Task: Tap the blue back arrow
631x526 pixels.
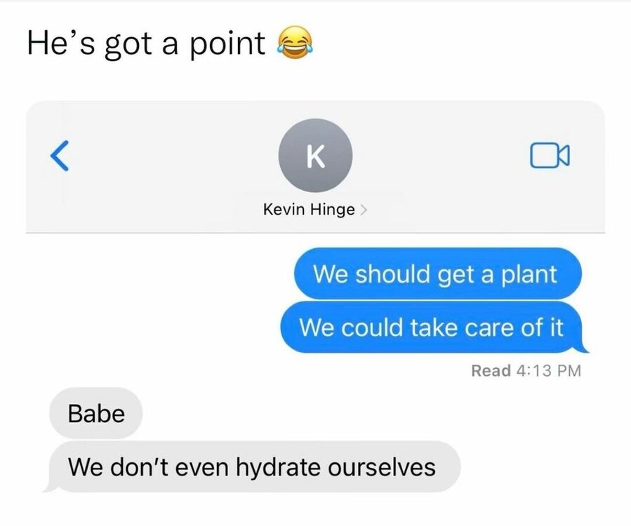Action: (x=60, y=156)
